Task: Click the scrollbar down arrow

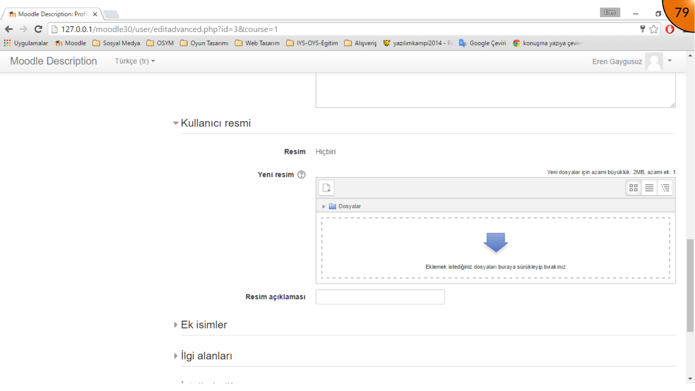Action: click(690, 379)
